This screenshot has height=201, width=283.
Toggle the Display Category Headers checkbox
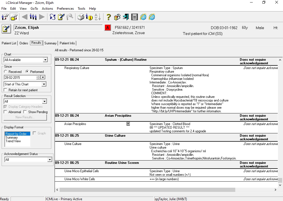click(x=6, y=107)
